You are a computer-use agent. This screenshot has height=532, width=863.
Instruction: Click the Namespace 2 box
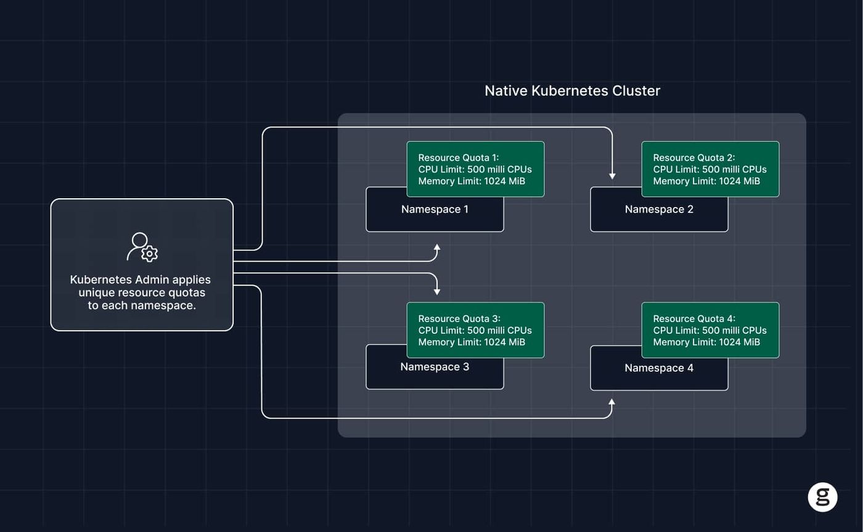click(x=659, y=209)
